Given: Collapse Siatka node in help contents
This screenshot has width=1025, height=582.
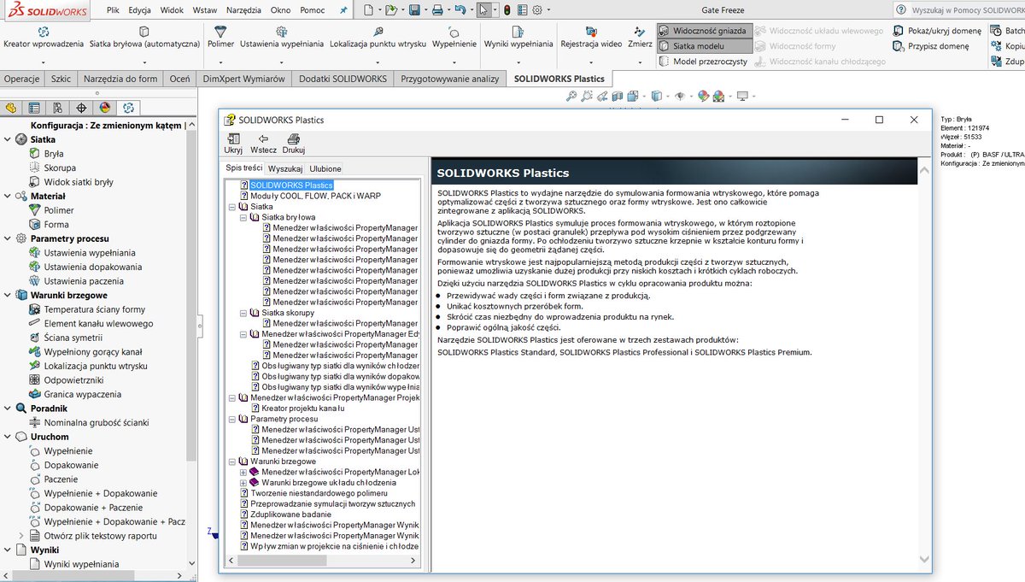Looking at the screenshot, I should tap(232, 207).
